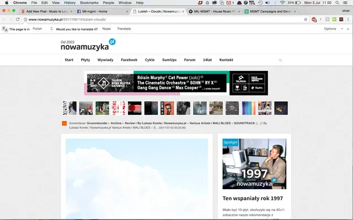Click the volume icon in menu bar

pos(268,3)
